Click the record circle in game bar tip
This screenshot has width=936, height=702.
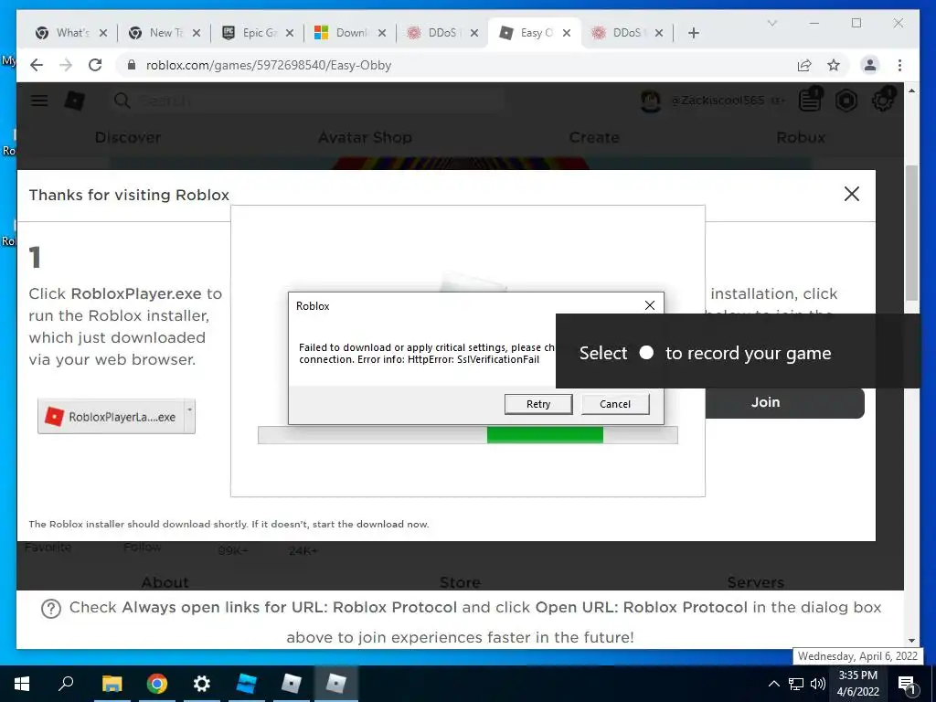pyautogui.click(x=646, y=353)
